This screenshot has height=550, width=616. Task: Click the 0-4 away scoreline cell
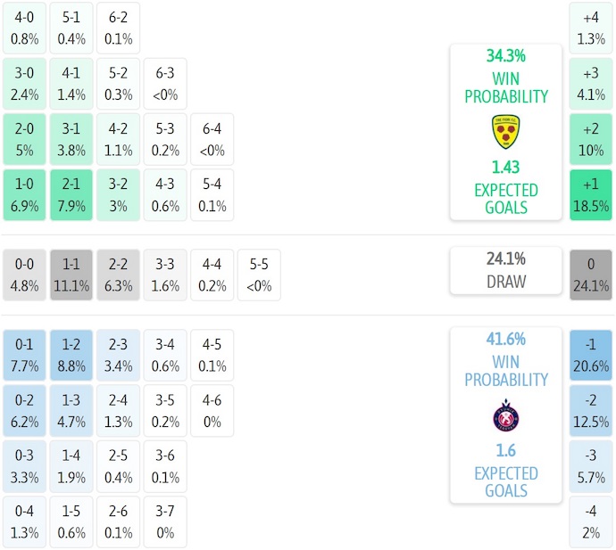point(25,522)
